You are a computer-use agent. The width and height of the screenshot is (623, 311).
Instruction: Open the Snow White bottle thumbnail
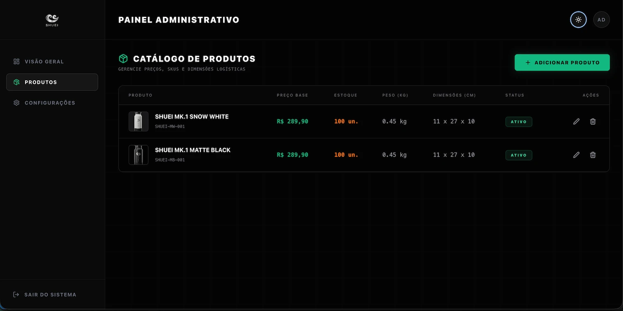139,121
